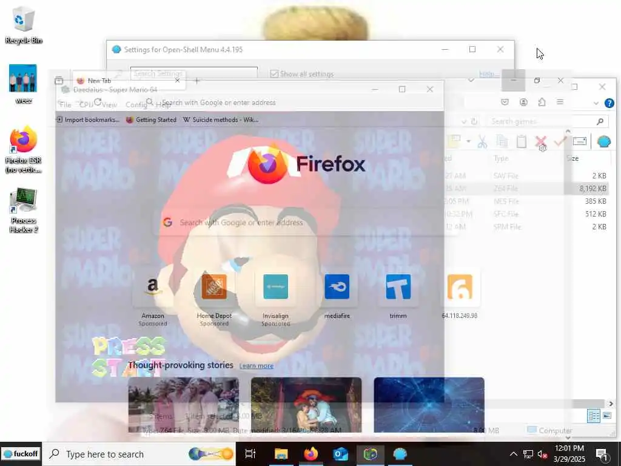The height and width of the screenshot is (466, 621).
Task: Open the Firefox extensions icon
Action: (x=542, y=102)
